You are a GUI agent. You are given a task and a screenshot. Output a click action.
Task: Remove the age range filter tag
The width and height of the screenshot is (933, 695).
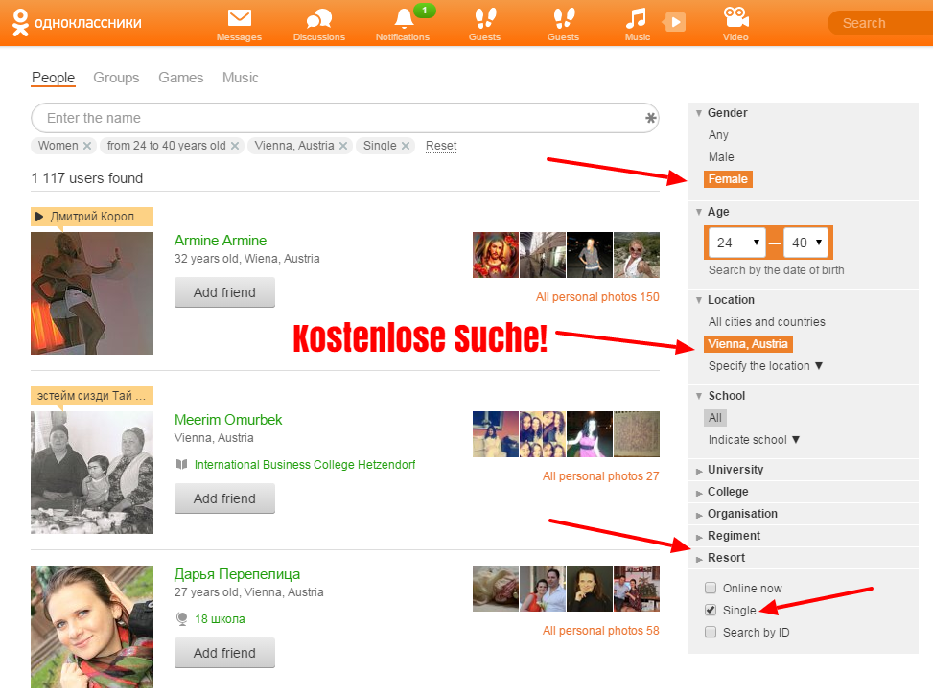pos(235,146)
